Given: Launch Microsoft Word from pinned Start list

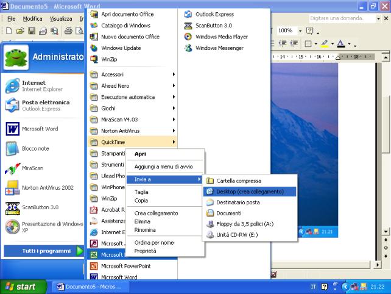Looking at the screenshot, I should tap(43, 129).
